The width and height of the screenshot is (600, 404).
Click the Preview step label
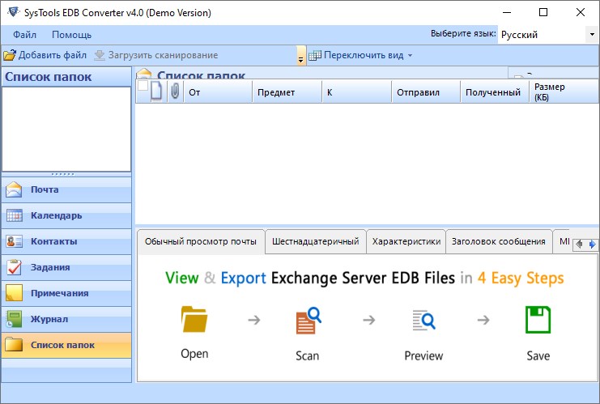click(x=423, y=355)
